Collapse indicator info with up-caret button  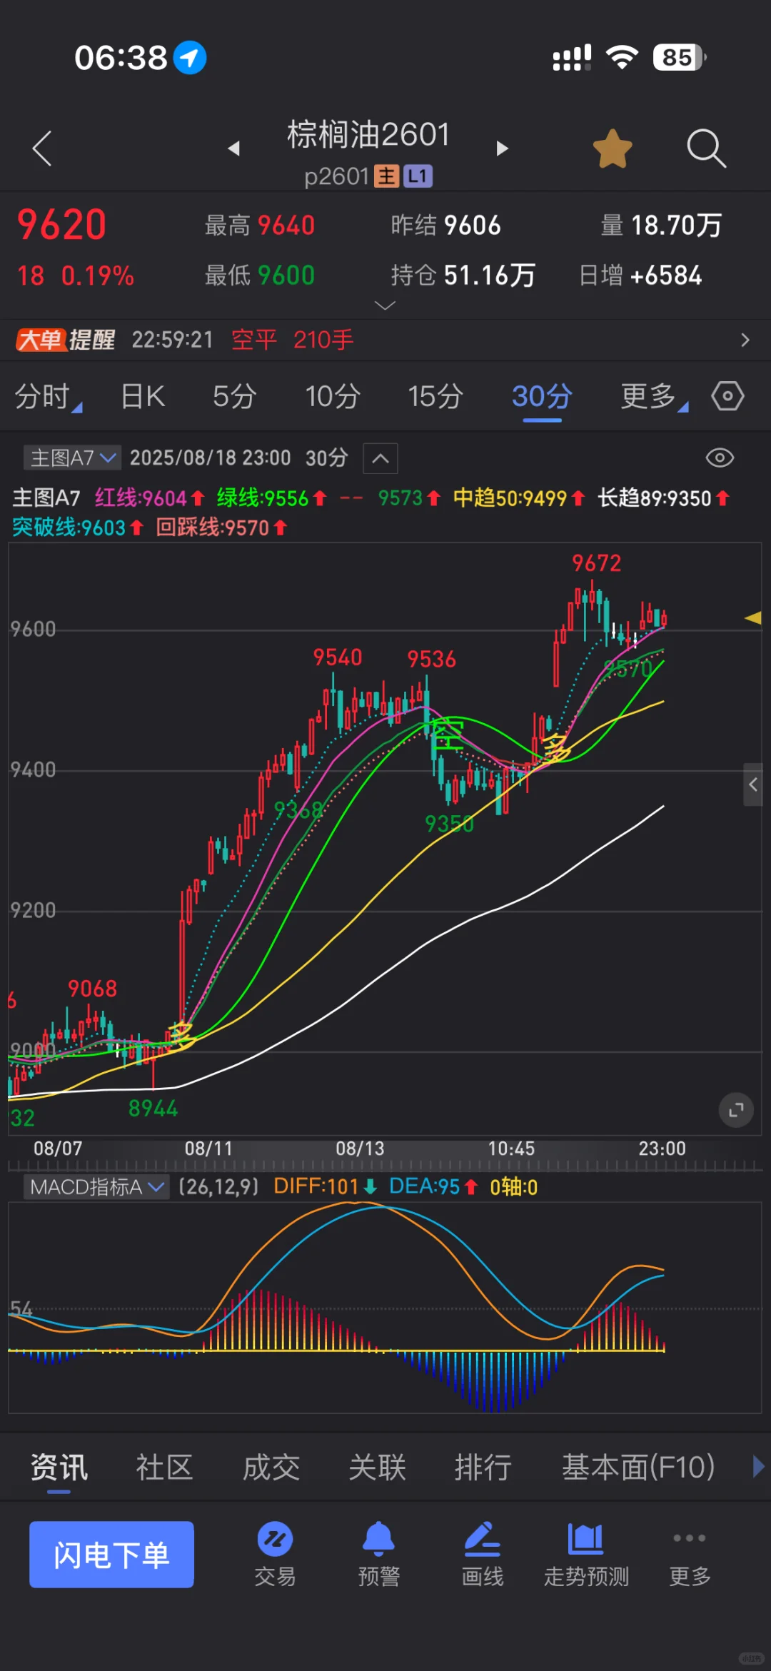click(x=381, y=458)
